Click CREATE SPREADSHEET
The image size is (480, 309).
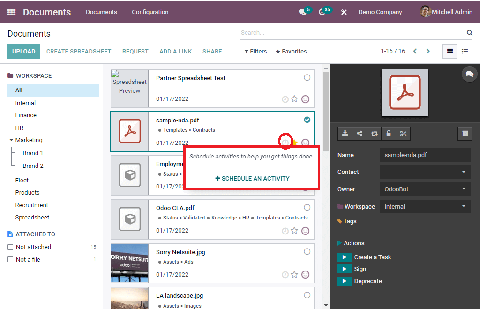[79, 52]
